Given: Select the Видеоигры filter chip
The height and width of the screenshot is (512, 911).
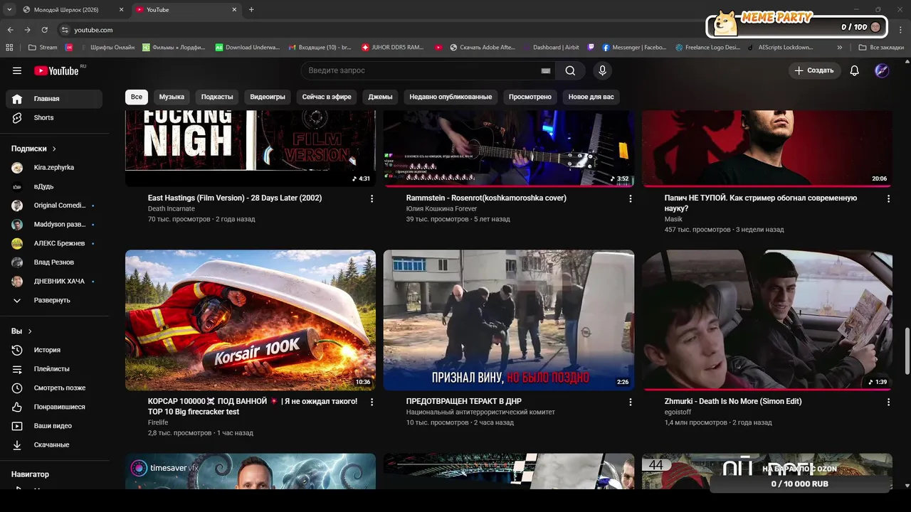Looking at the screenshot, I should coord(268,97).
